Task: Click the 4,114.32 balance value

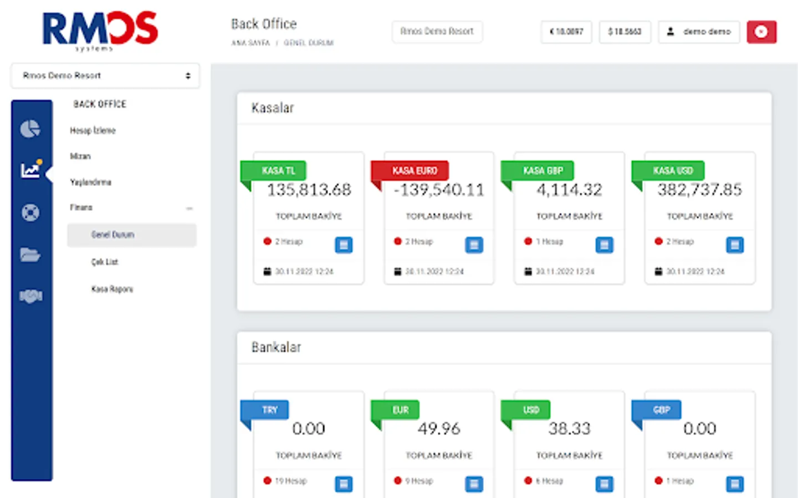Action: coord(569,190)
